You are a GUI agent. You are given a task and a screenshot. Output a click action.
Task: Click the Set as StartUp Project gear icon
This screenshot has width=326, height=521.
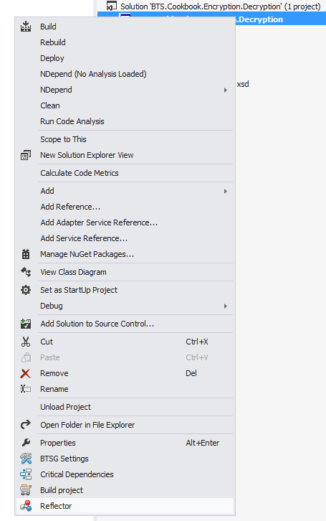[x=26, y=290]
